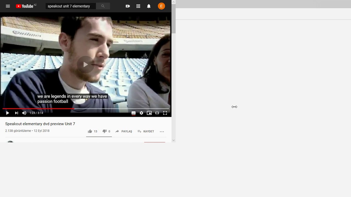This screenshot has height=197, width=351.
Task: Click the KAYDET save button
Action: point(146,131)
